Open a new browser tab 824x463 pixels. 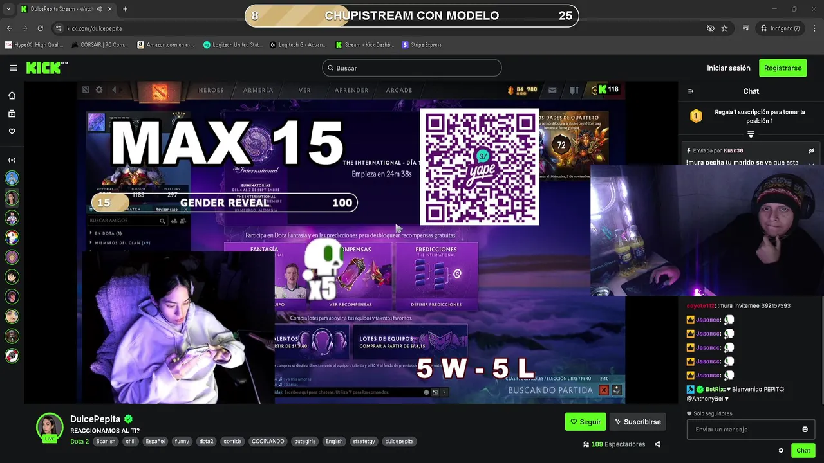[125, 9]
